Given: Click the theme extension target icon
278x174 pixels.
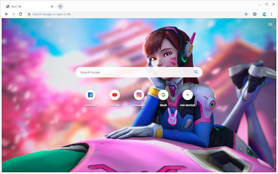Looking at the screenshot, I should click(254, 14).
